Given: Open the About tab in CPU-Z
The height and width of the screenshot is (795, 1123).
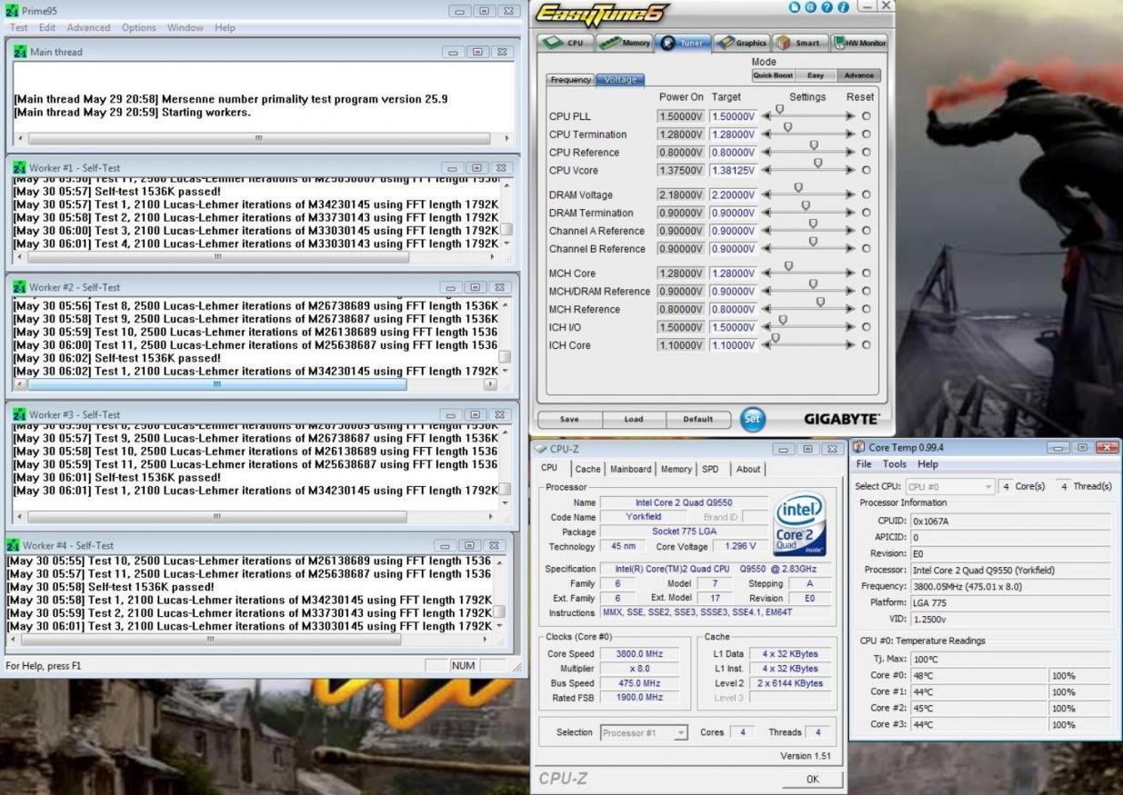Looking at the screenshot, I should [x=748, y=469].
